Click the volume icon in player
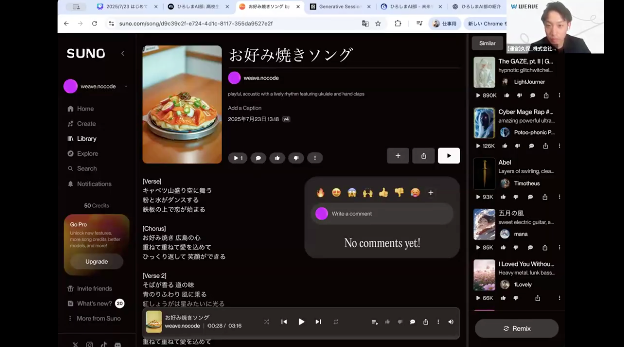Image resolution: width=624 pixels, height=347 pixels. coord(451,322)
